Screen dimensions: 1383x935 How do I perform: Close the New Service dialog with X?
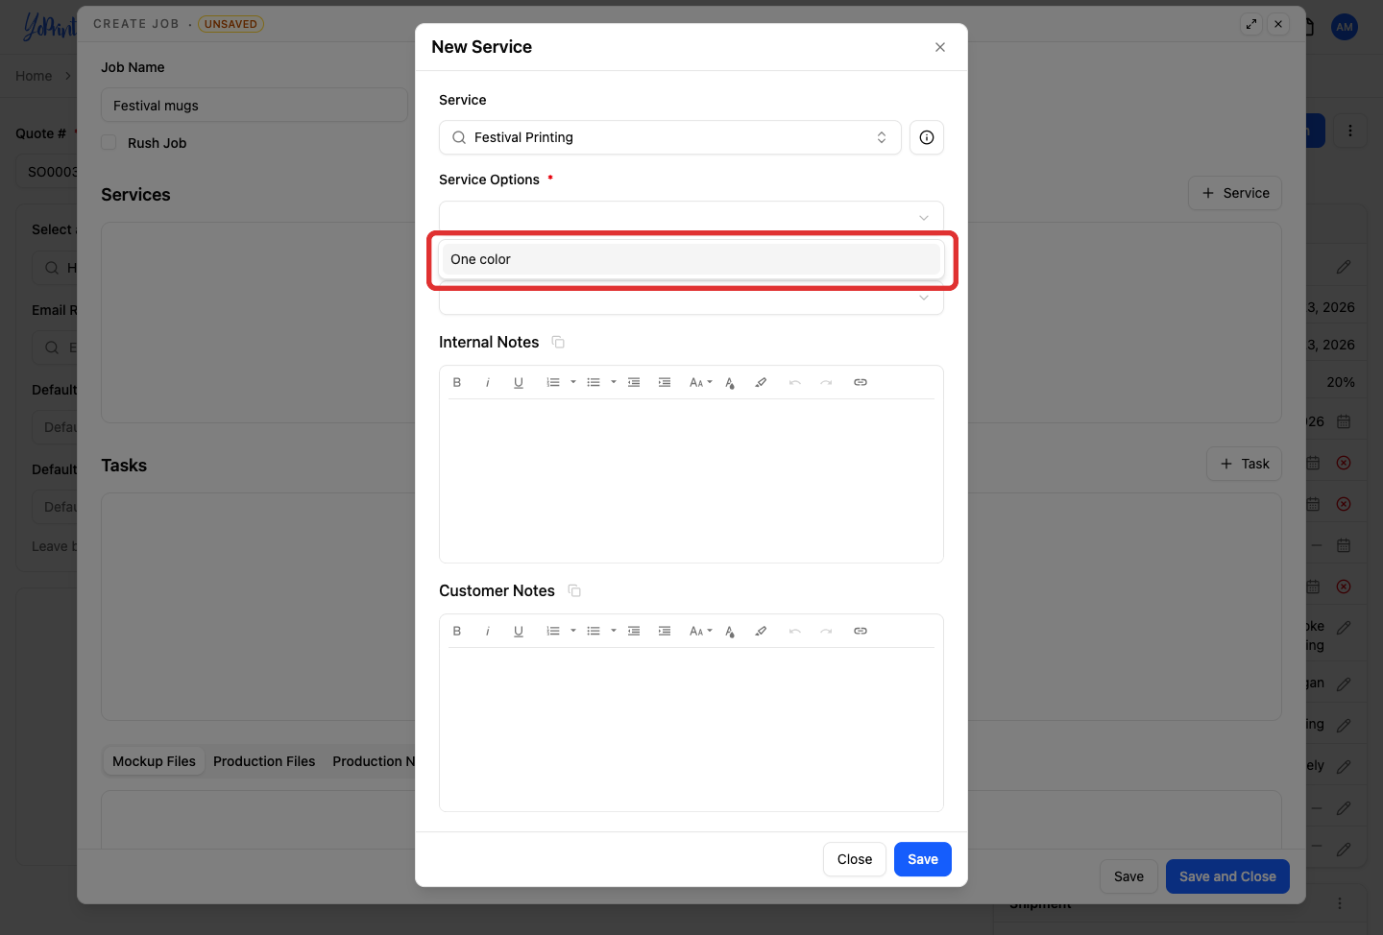(940, 47)
